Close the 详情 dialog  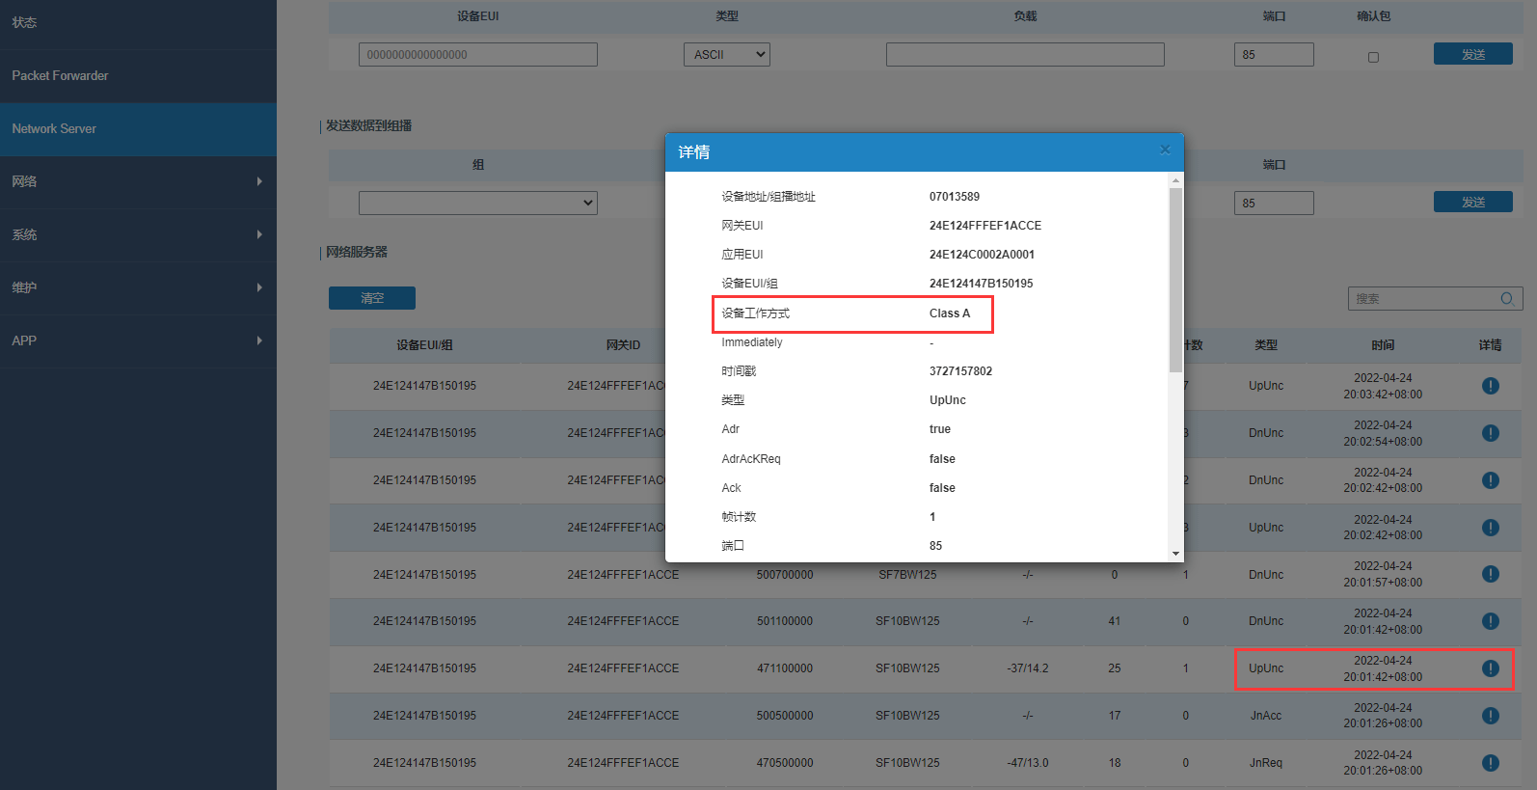pyautogui.click(x=1165, y=150)
